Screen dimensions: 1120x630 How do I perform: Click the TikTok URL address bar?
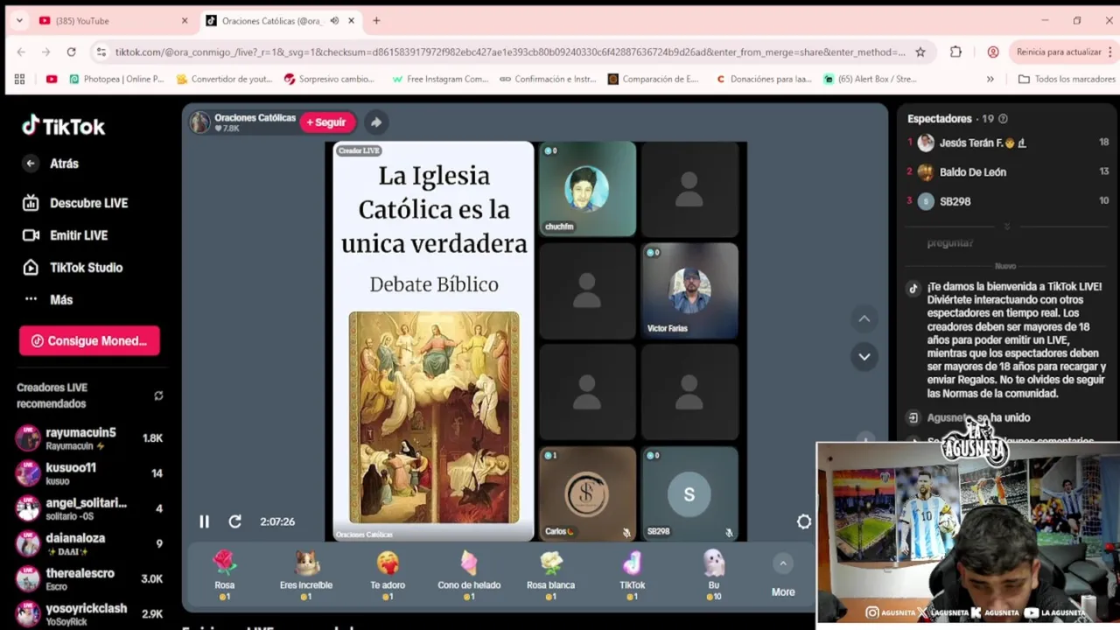click(x=510, y=52)
